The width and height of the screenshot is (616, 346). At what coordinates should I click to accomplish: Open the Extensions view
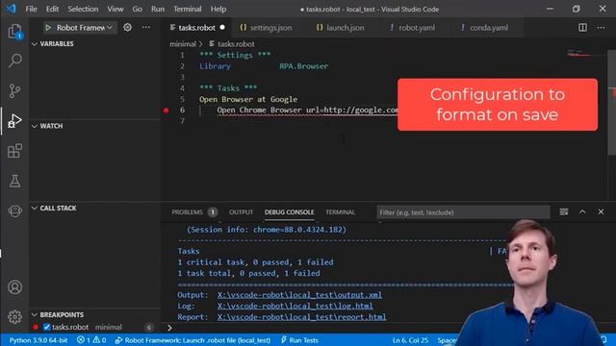15,151
